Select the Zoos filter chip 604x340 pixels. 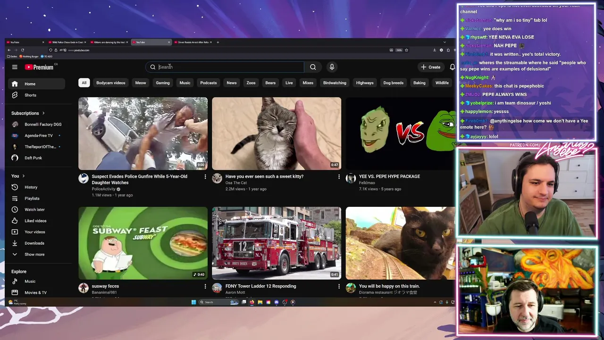pos(251,83)
